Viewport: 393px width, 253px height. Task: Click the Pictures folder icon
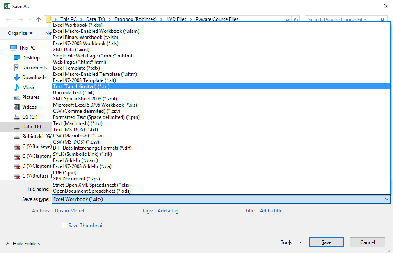coord(17,97)
